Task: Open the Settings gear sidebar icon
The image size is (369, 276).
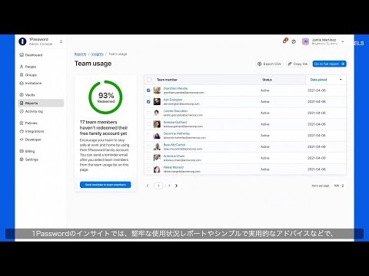Action: [x=22, y=159]
